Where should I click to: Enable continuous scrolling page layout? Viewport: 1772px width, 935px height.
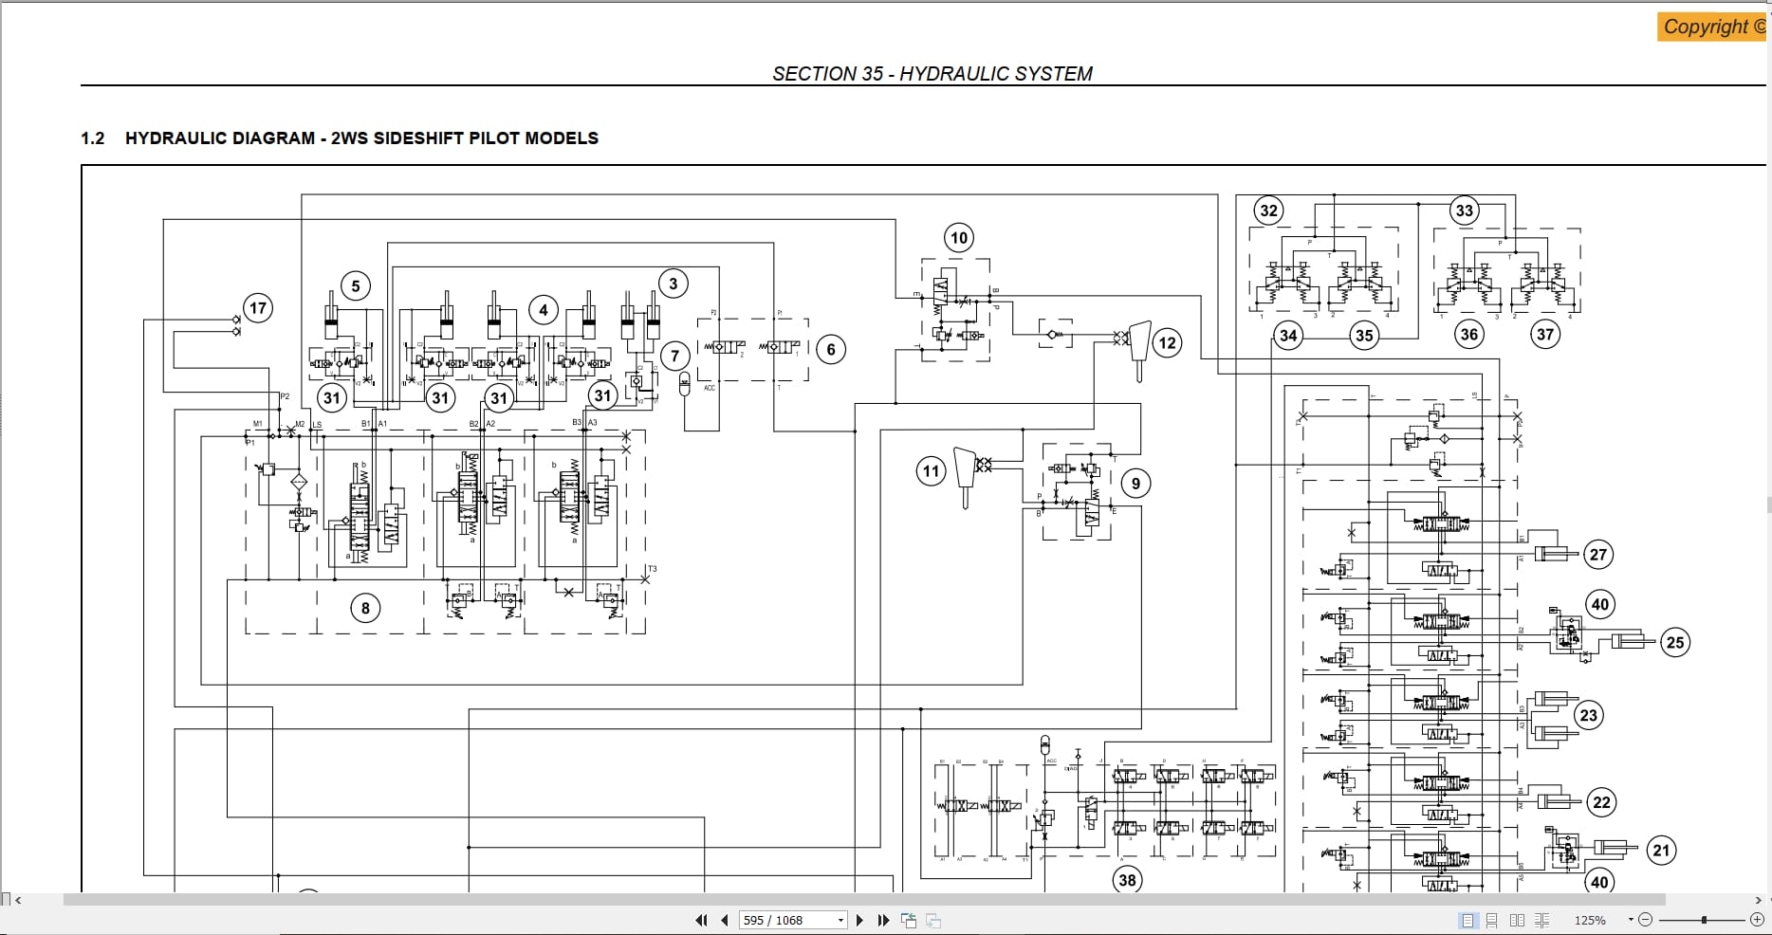pyautogui.click(x=1492, y=920)
